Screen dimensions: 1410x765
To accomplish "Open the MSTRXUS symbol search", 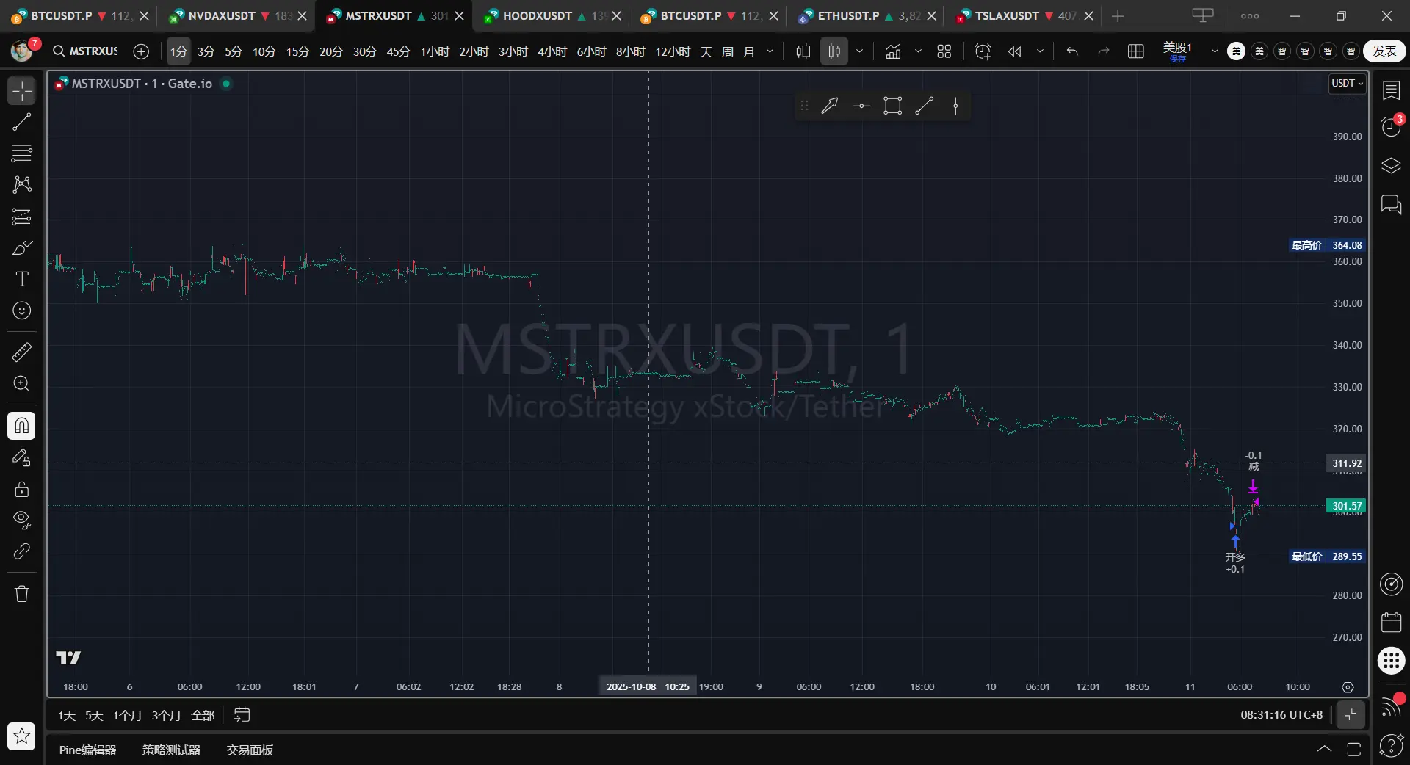I will 86,51.
